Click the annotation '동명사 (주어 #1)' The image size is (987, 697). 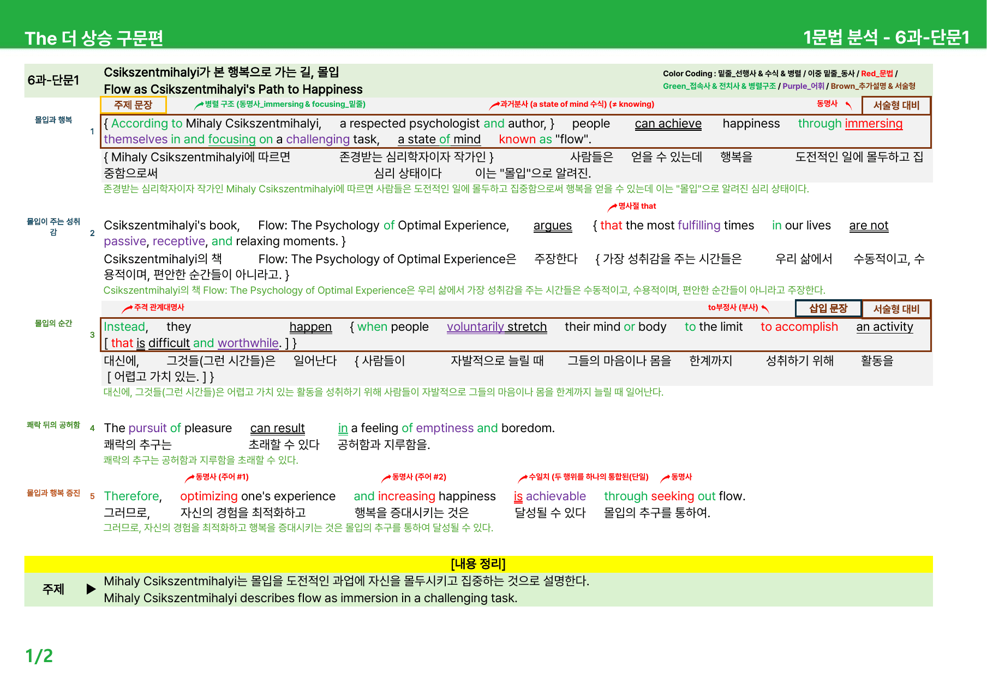[x=222, y=477]
